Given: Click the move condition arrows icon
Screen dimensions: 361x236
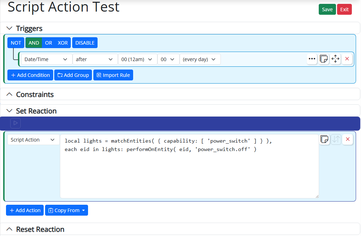Looking at the screenshot, I should pos(335,59).
